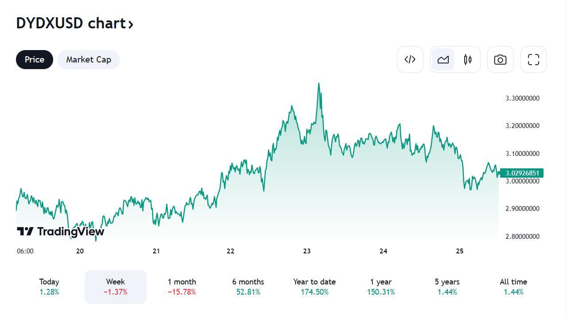Take a chart snapshot with camera

[x=500, y=59]
